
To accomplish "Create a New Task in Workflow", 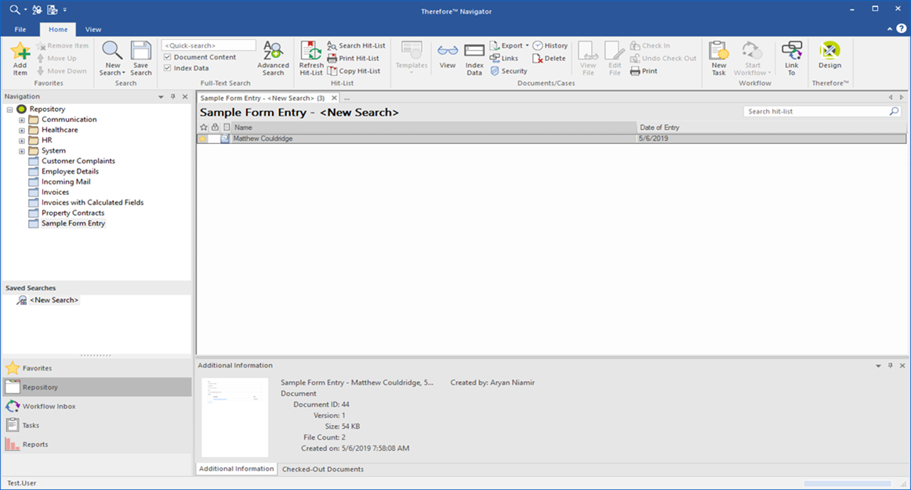I will (718, 56).
